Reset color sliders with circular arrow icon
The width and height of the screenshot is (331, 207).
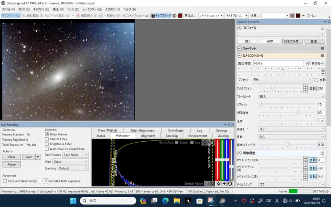229,183
